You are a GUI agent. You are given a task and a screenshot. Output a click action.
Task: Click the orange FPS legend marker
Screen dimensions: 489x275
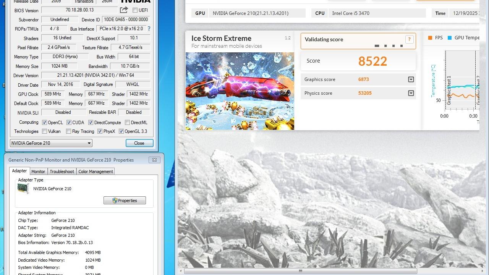pyautogui.click(x=430, y=38)
